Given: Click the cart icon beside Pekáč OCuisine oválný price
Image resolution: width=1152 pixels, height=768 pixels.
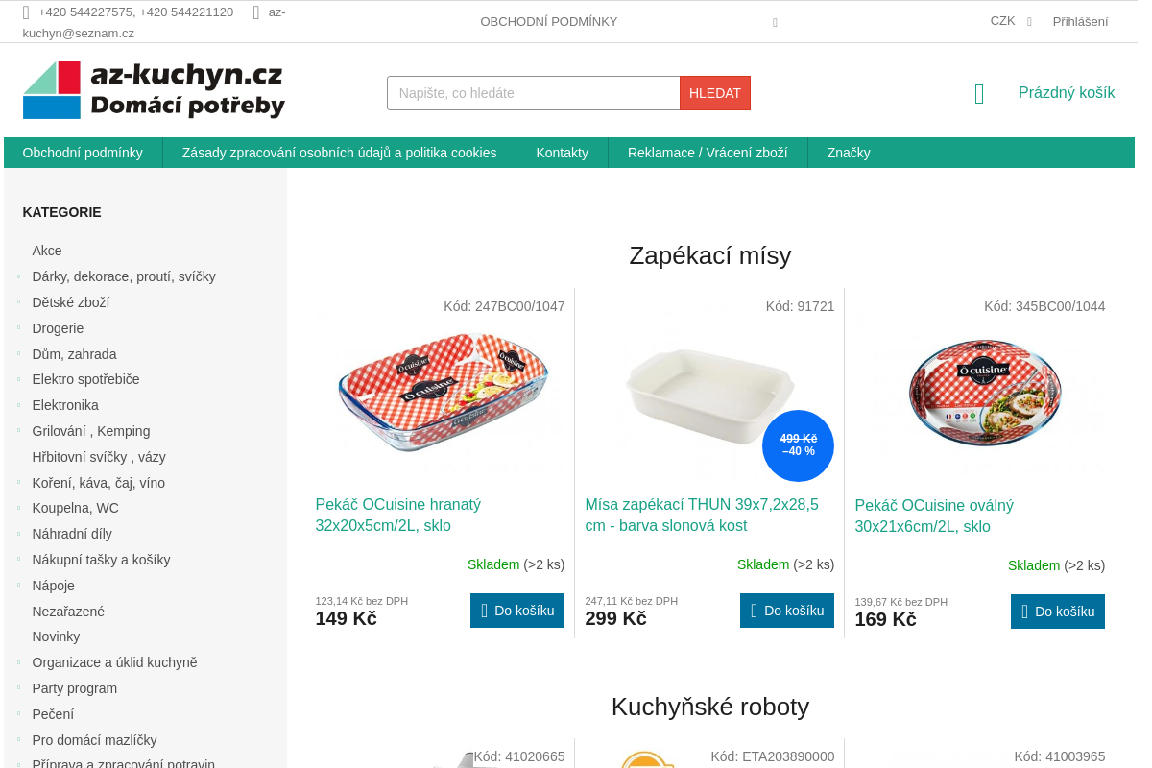Looking at the screenshot, I should [1025, 612].
